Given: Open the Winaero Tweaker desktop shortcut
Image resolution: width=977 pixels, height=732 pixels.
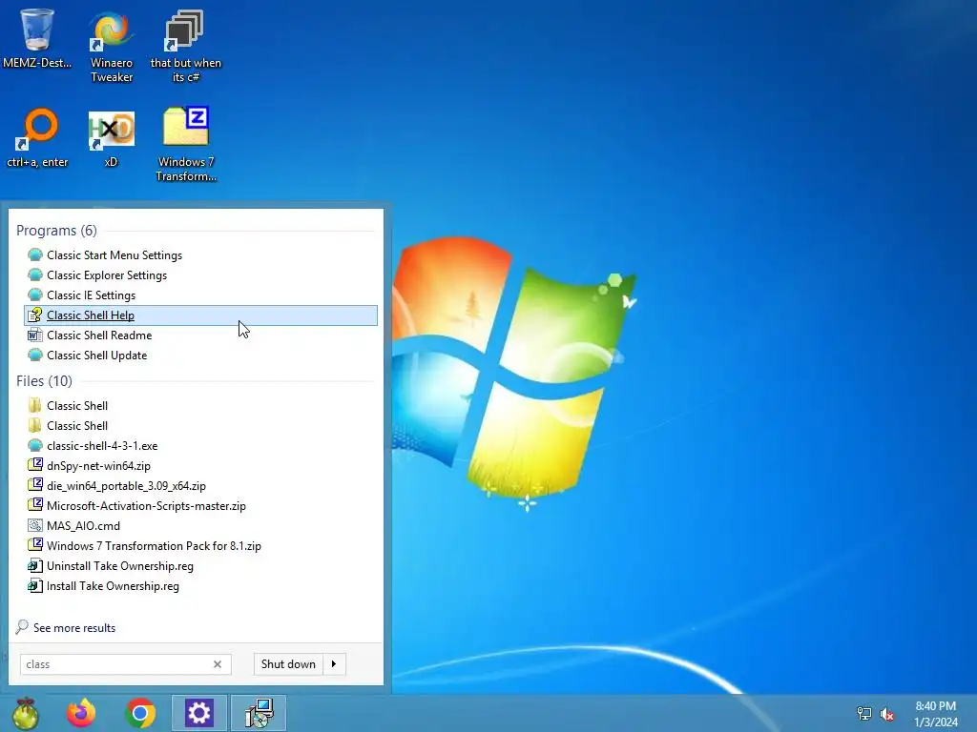Looking at the screenshot, I should pos(112,46).
